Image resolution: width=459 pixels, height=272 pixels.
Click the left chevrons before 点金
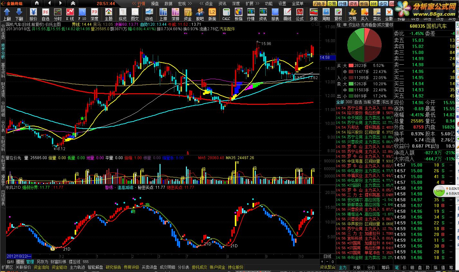click(201, 4)
